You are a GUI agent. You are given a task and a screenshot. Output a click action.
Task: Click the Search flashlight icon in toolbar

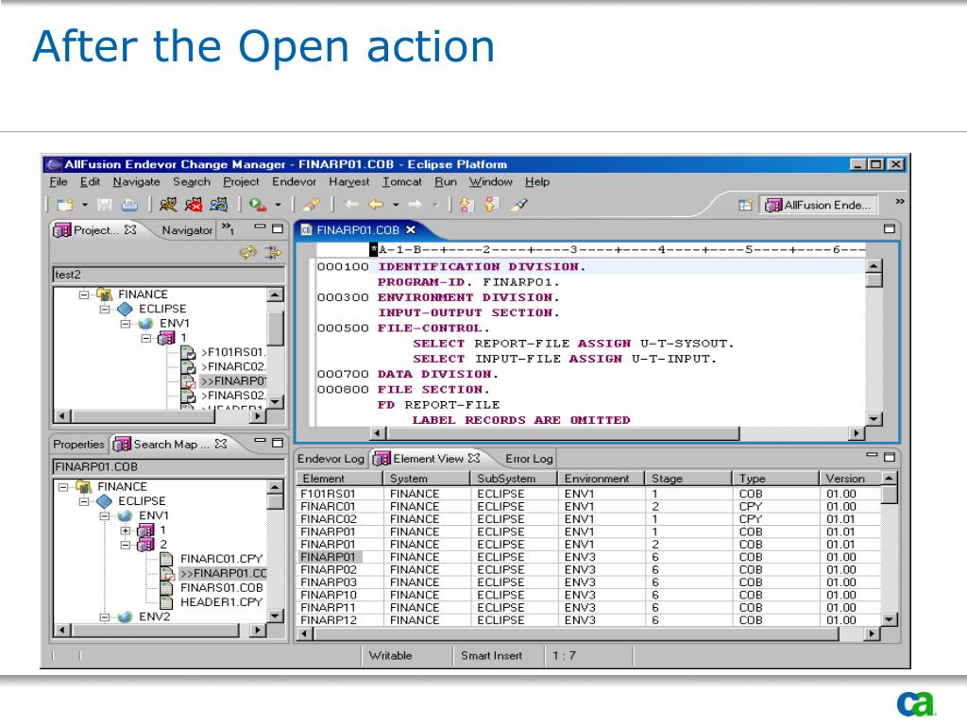point(312,205)
